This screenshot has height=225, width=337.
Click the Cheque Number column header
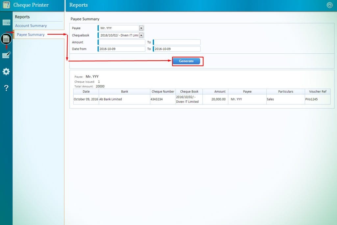163,92
